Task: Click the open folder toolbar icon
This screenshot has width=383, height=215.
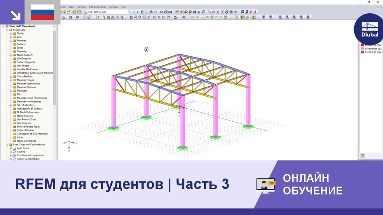Action: 69,12
